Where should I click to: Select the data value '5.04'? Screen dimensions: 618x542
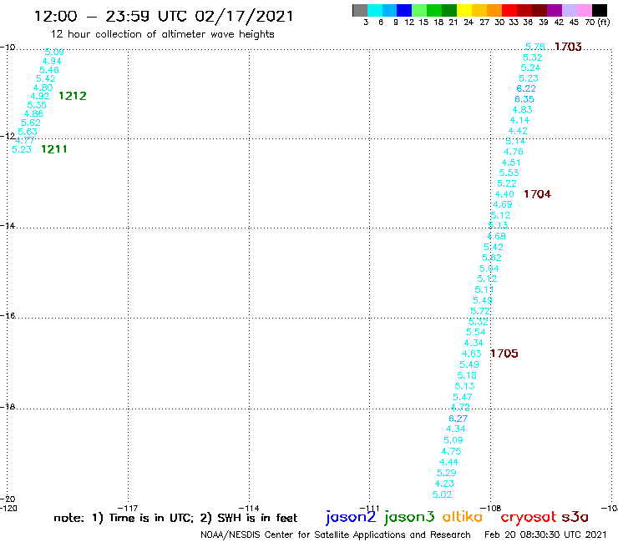coord(489,268)
